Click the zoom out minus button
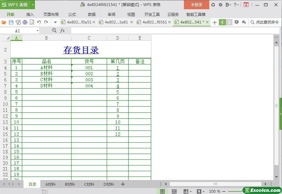Viewport: 282px width, 194px height. click(224, 191)
